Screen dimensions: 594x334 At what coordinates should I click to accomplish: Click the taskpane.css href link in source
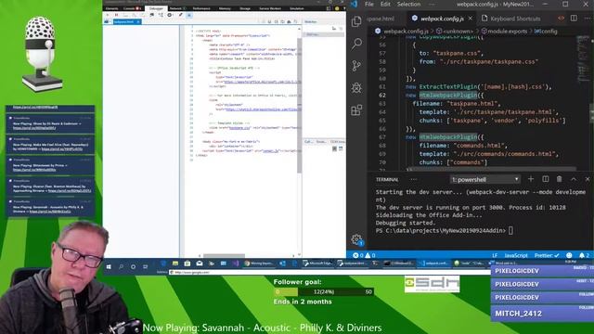pos(240,128)
